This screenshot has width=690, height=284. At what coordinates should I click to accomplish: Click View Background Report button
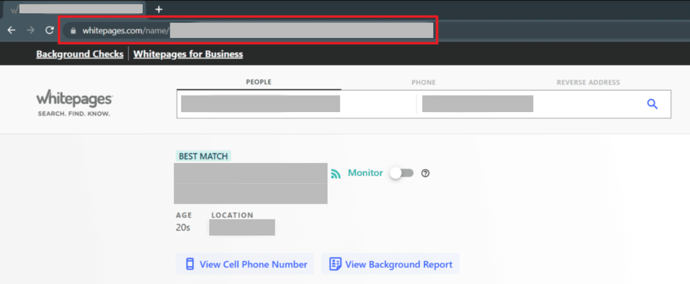coord(390,264)
